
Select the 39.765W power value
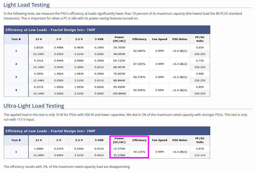[x=119, y=48]
